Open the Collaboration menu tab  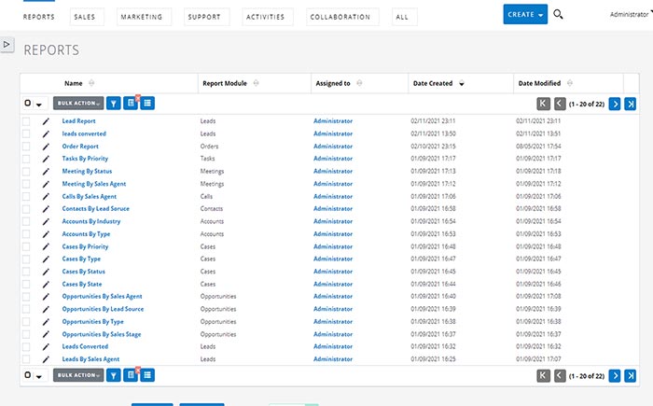[340, 17]
